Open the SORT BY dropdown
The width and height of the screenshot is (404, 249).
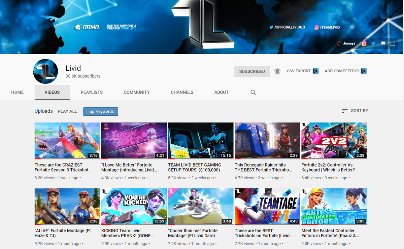(355, 111)
